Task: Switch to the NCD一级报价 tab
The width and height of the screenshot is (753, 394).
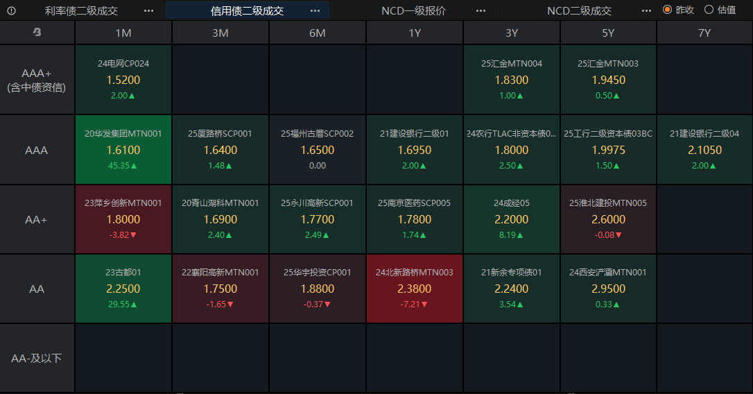Action: [x=413, y=10]
